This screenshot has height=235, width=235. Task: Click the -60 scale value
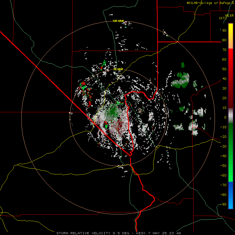click(223, 175)
